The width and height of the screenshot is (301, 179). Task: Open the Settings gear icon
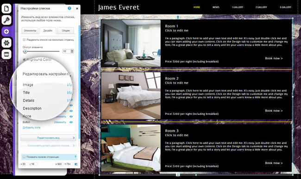coord(6,43)
